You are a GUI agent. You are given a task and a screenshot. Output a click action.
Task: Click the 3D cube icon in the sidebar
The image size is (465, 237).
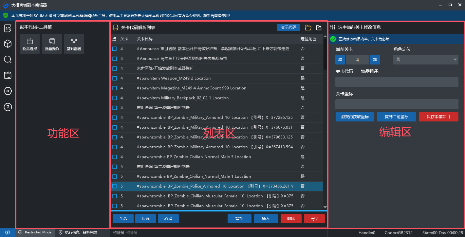(8, 44)
